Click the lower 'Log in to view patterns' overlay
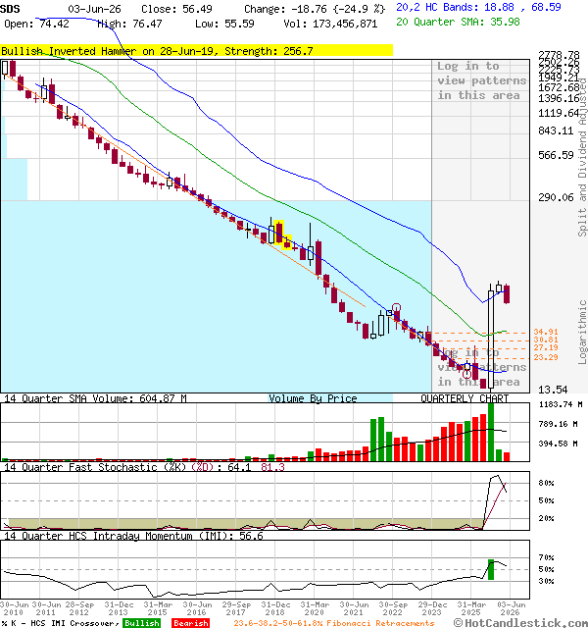Screen dimensions: 588x628 [481, 367]
